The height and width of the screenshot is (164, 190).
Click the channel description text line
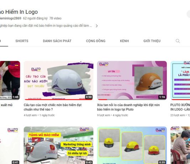coord(46,26)
